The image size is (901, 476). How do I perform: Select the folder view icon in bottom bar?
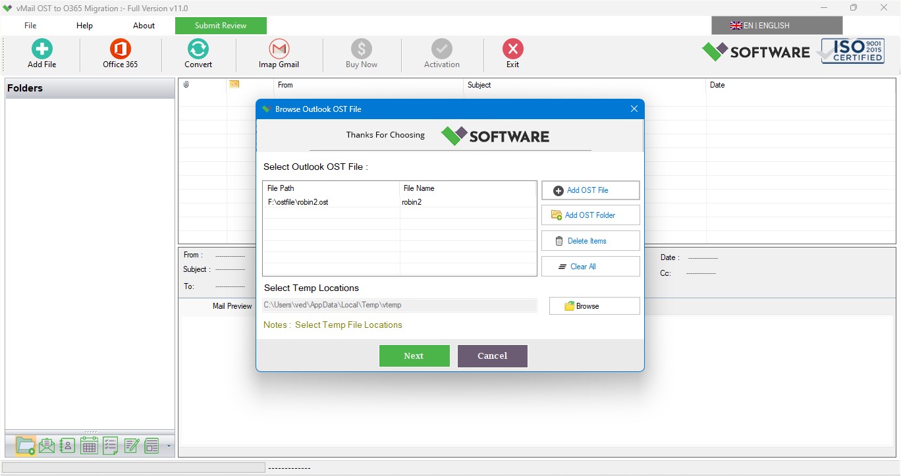(x=26, y=446)
